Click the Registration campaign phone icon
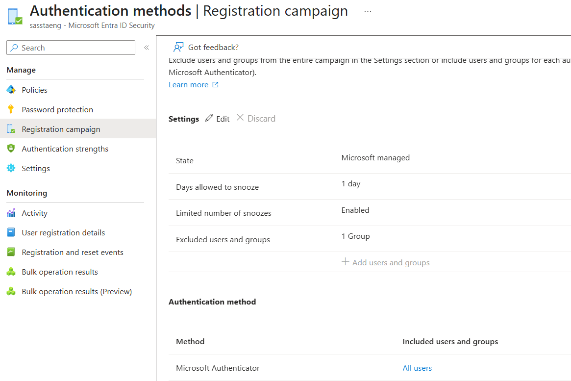 11,128
